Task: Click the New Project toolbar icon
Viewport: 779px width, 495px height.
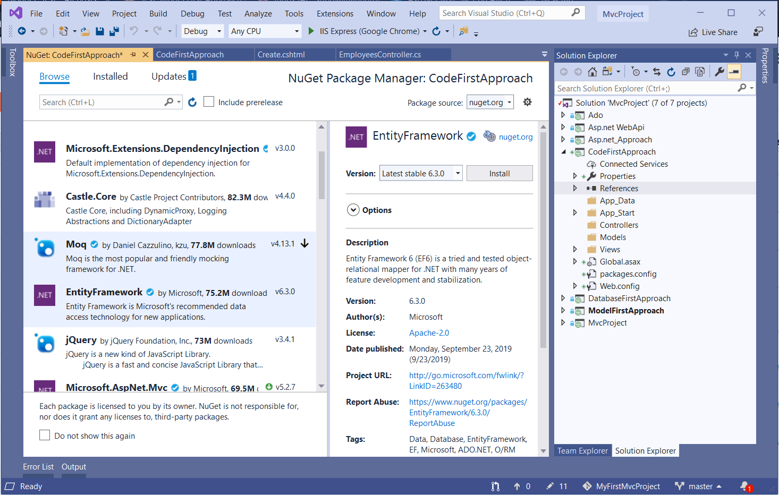Action: click(x=63, y=31)
